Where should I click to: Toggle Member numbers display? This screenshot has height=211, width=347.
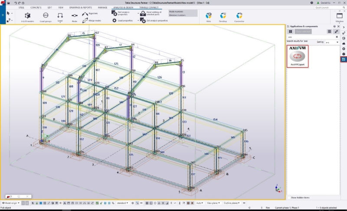coord(178,15)
